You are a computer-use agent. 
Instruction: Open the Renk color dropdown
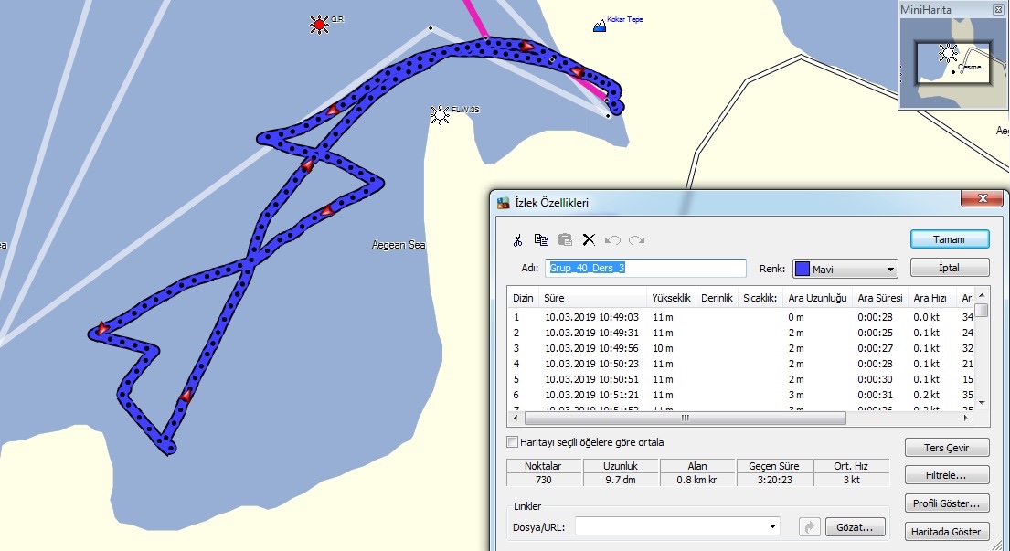pyautogui.click(x=891, y=269)
